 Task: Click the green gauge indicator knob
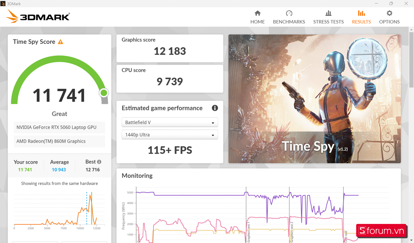tap(103, 93)
